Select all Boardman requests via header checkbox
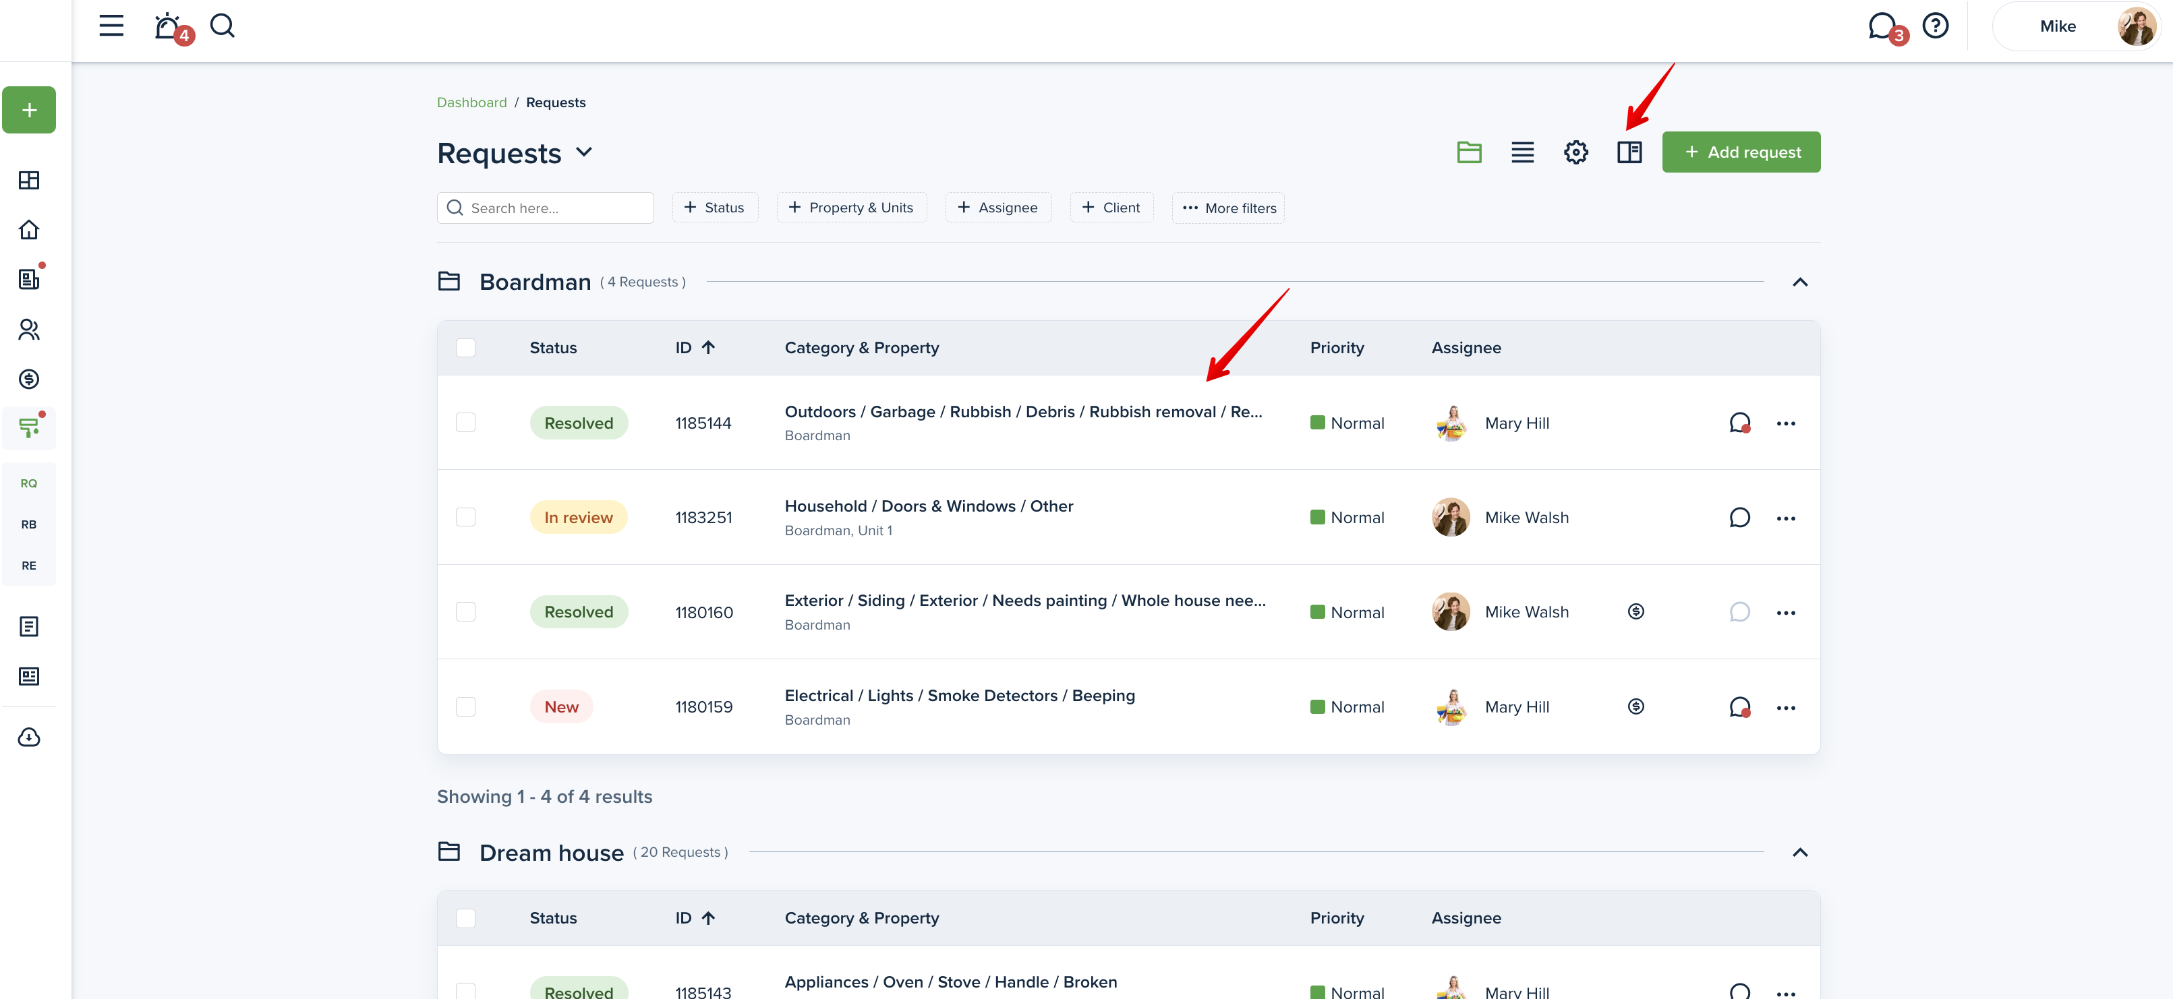Screen dimensions: 2173x999 (465, 349)
